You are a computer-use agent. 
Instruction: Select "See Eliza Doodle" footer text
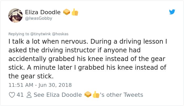58,95
